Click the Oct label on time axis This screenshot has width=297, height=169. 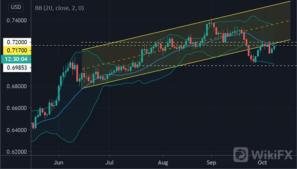tap(263, 162)
